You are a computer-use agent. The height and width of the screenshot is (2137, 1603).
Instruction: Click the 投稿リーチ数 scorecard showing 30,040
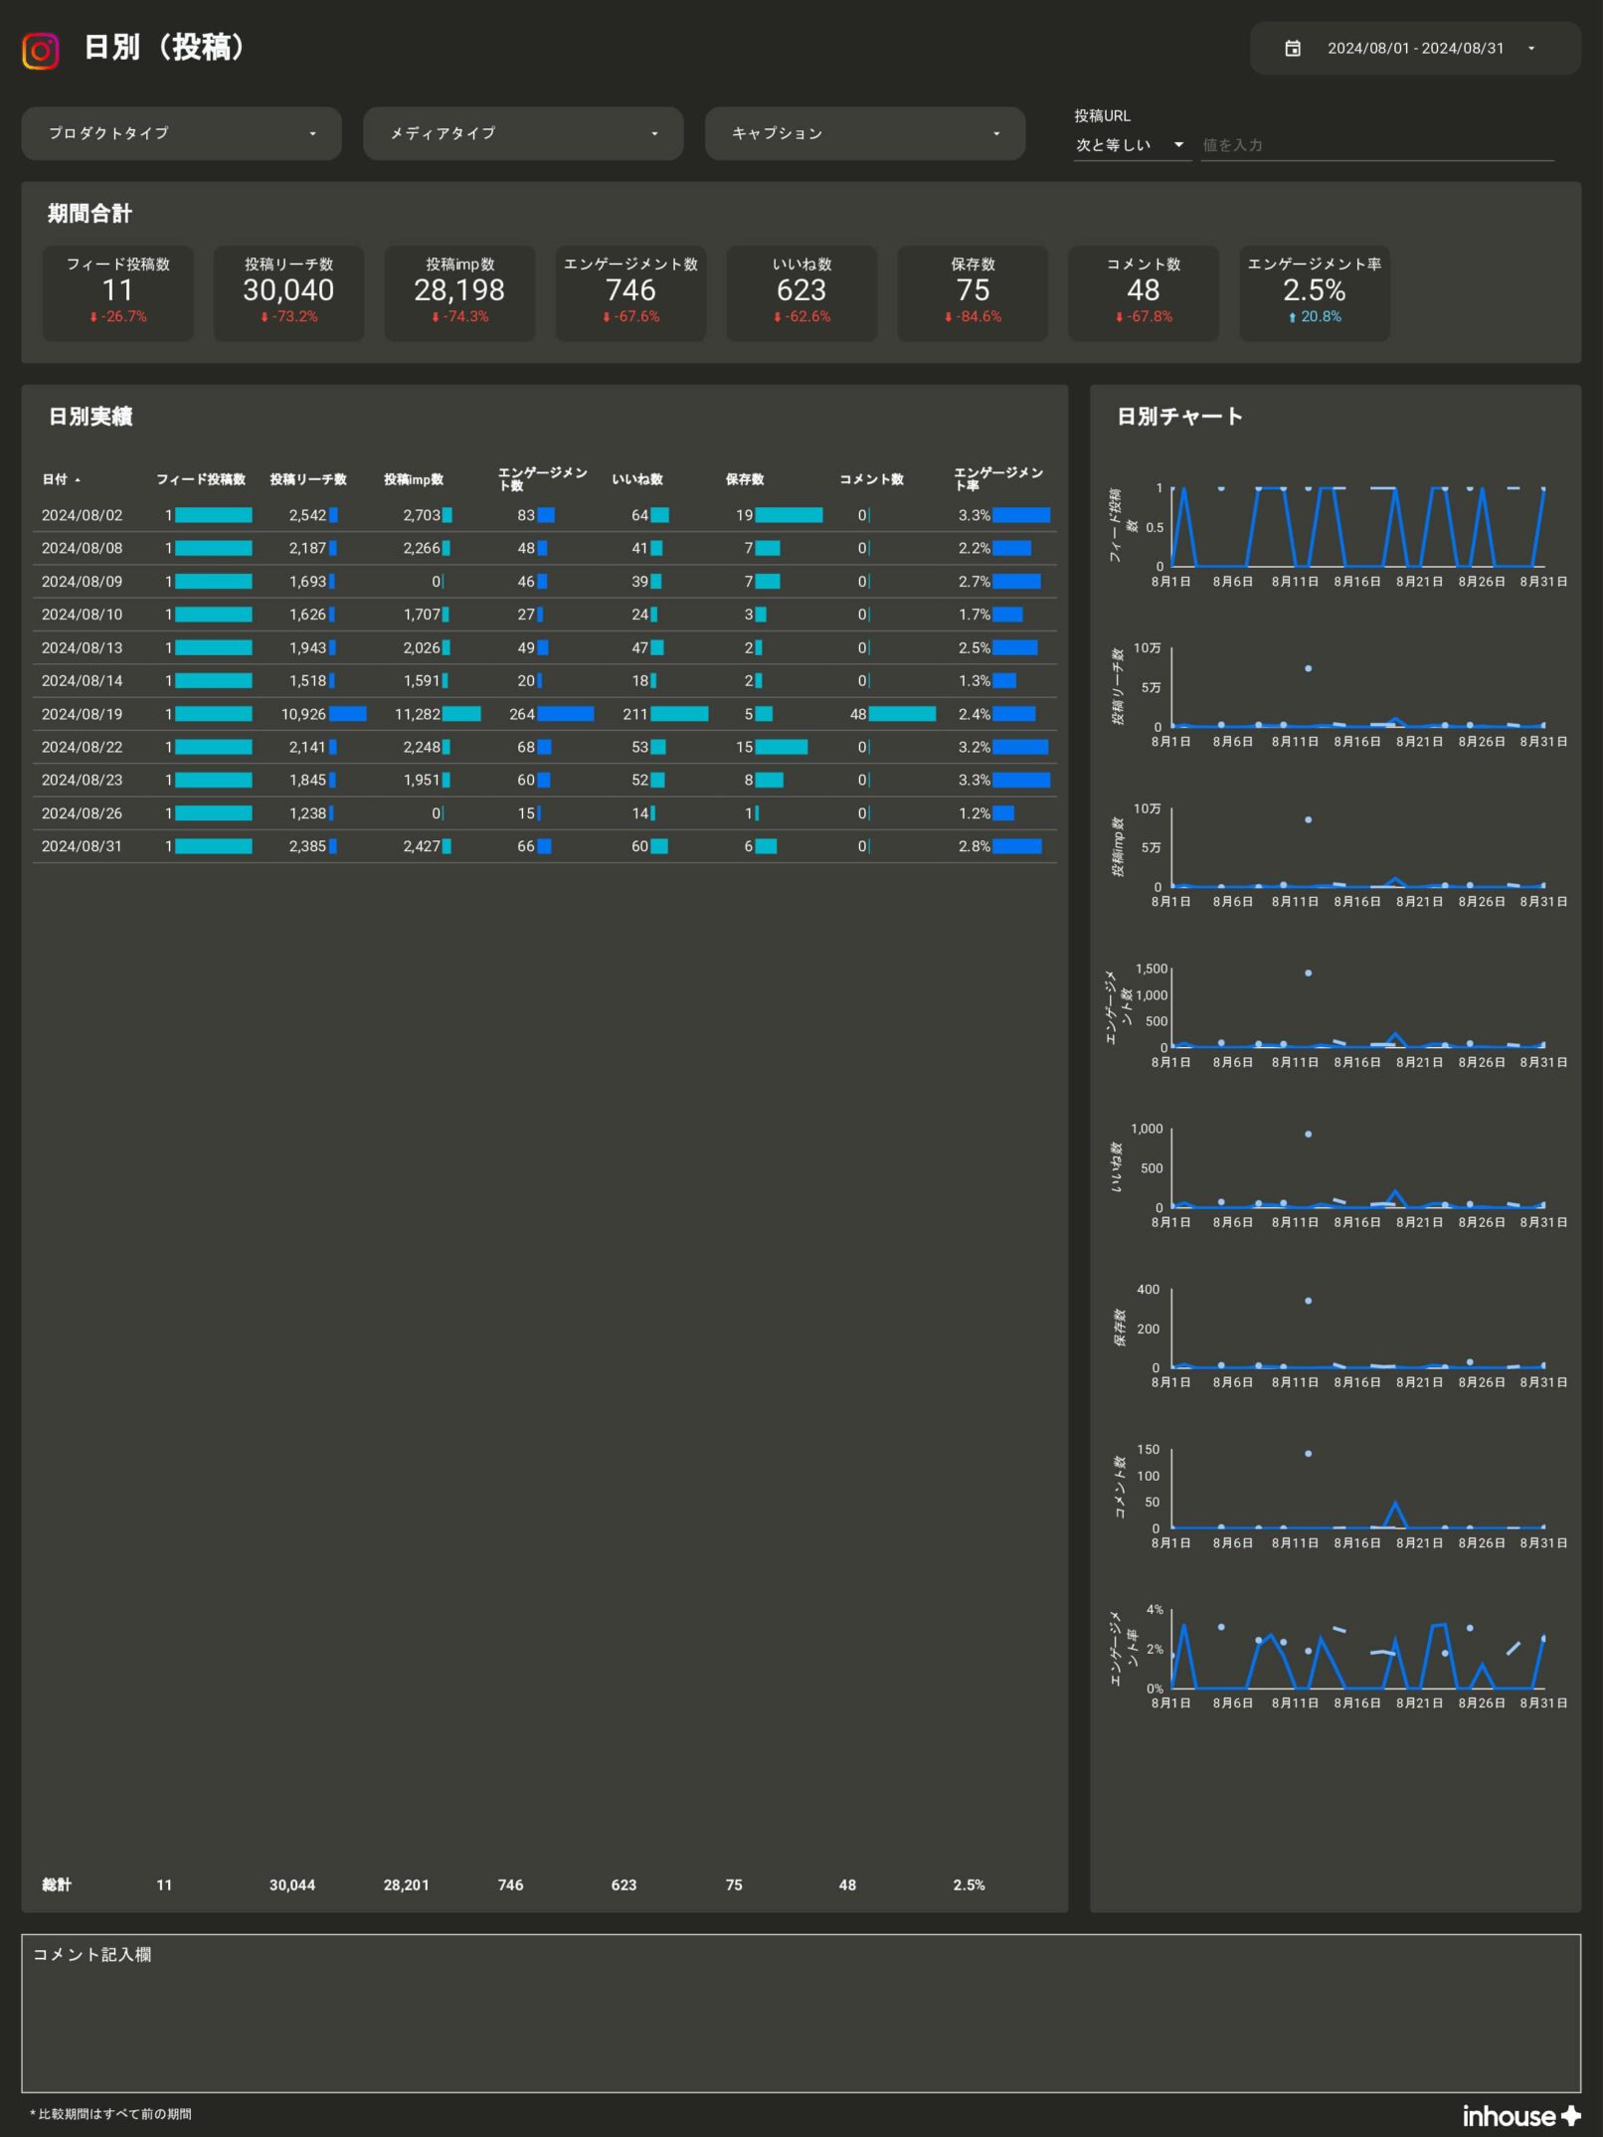[288, 291]
